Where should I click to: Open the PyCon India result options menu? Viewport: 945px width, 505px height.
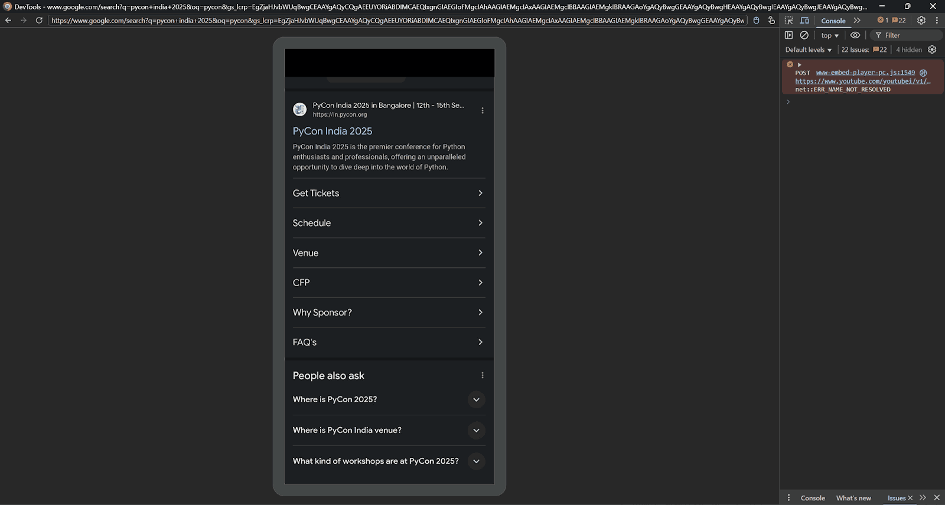click(483, 110)
